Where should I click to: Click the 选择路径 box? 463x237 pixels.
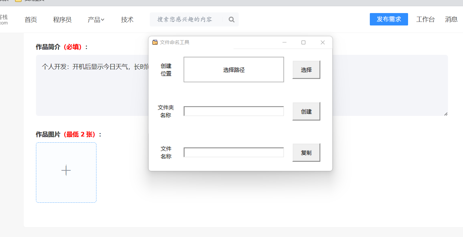tap(234, 70)
